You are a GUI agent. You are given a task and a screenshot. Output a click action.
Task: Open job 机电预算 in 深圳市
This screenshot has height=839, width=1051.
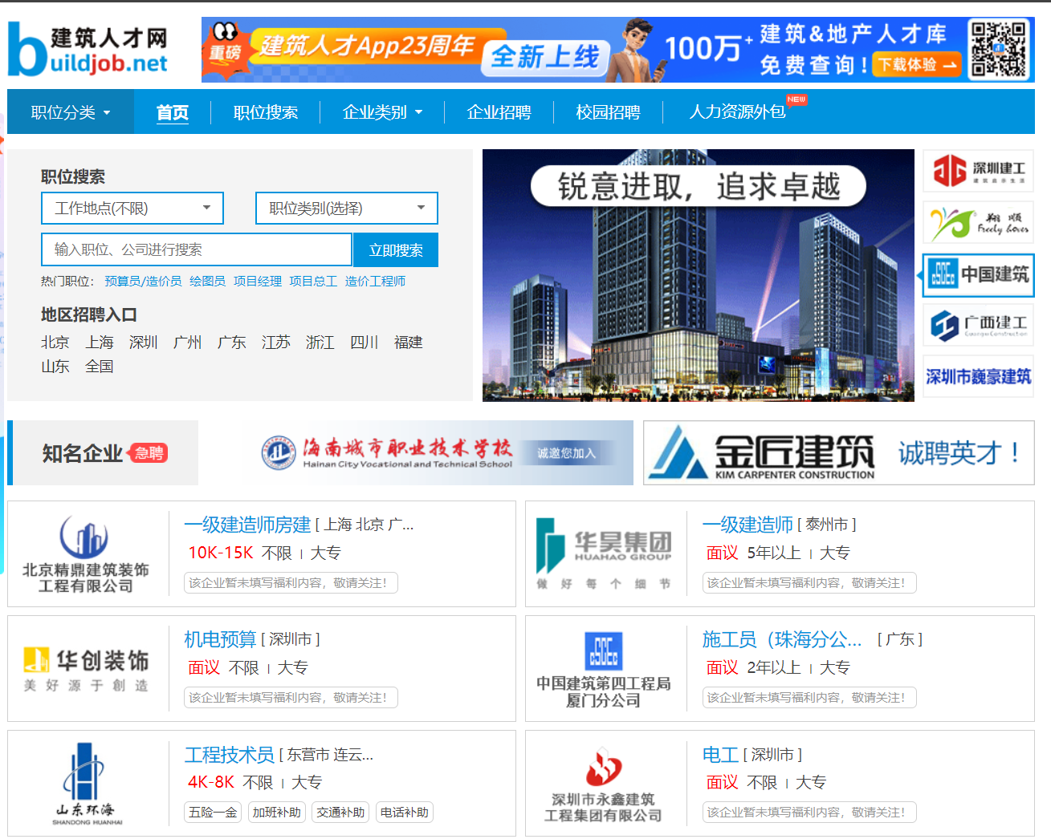click(x=220, y=639)
